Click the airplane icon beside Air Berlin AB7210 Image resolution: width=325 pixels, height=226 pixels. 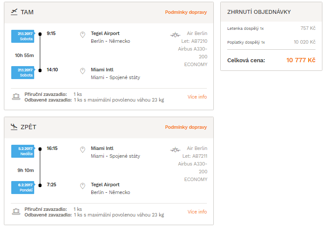coord(175,35)
